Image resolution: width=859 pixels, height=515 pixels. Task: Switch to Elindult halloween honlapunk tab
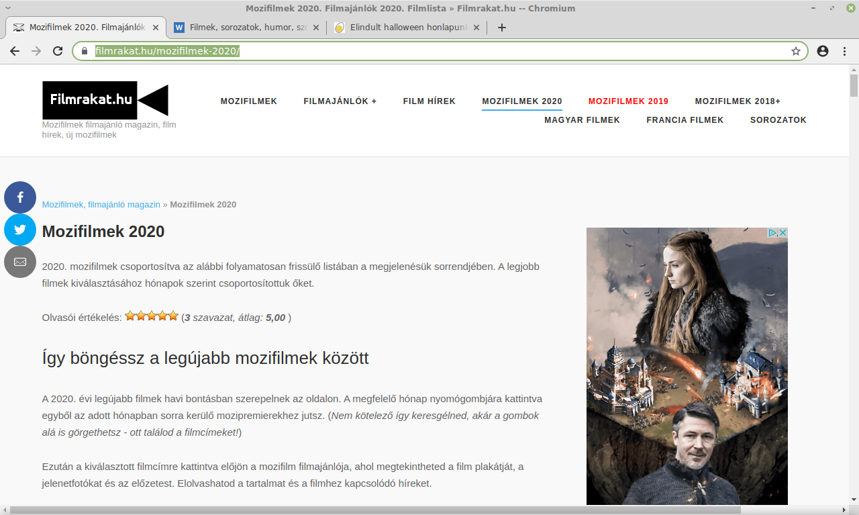tap(407, 28)
